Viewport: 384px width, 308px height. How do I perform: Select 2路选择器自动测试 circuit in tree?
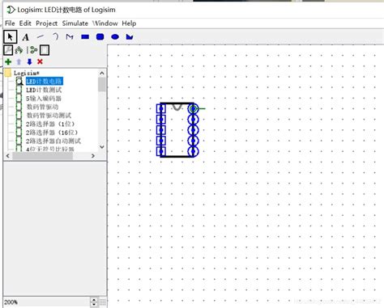tap(53, 141)
